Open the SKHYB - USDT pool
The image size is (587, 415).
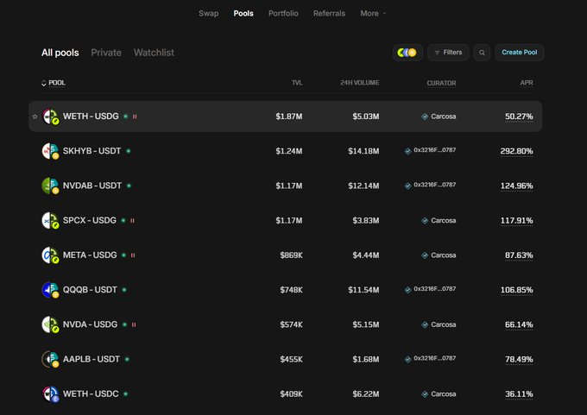point(285,151)
